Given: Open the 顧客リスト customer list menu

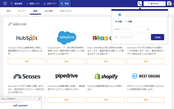Looking at the screenshot, I should pos(33,4).
